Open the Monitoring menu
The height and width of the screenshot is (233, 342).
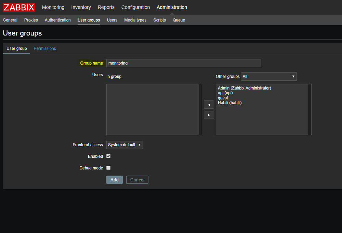pos(53,7)
